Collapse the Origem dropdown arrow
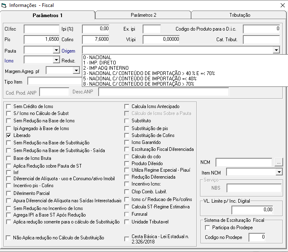 click(x=276, y=50)
